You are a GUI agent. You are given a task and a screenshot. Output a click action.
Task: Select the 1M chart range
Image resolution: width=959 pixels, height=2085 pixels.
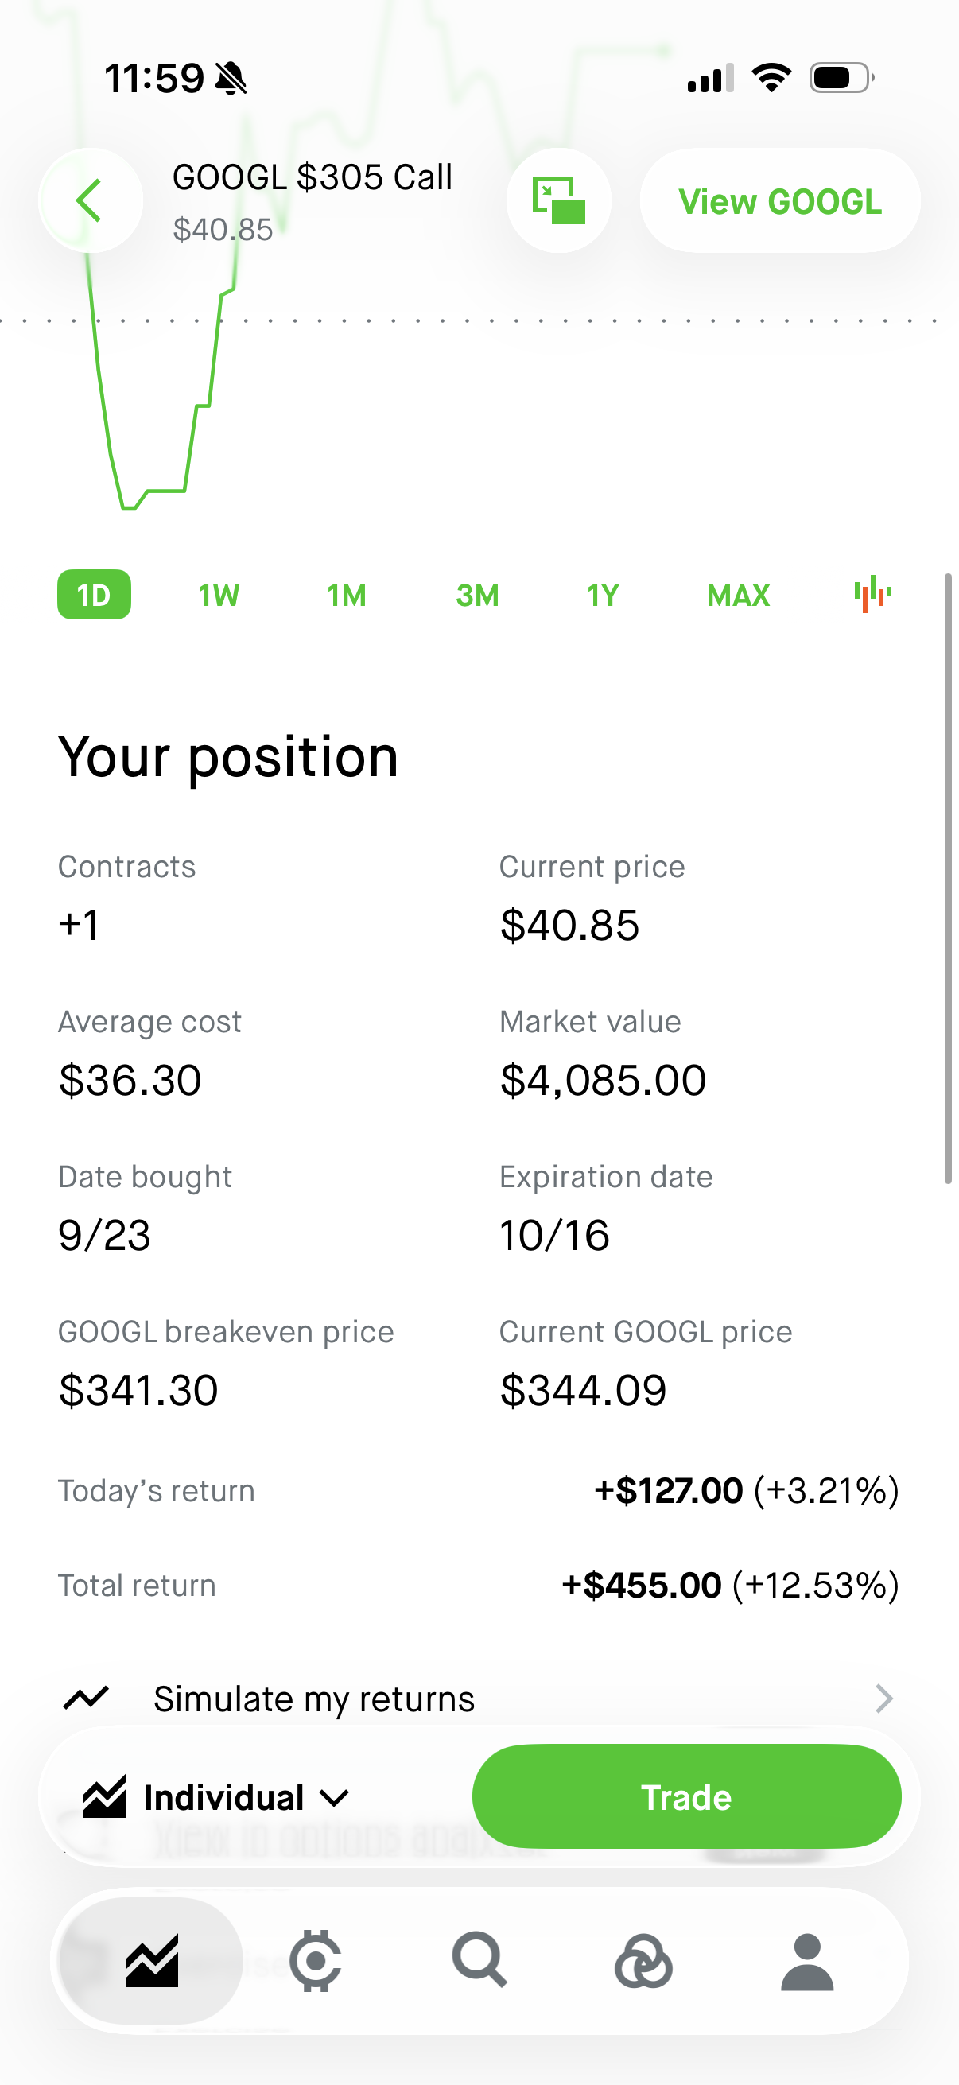tap(347, 595)
